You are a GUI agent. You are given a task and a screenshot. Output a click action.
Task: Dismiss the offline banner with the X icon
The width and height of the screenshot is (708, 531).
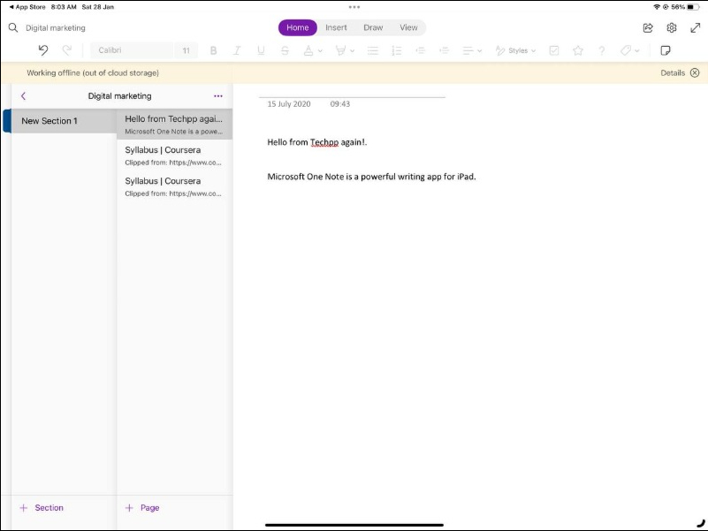[695, 72]
